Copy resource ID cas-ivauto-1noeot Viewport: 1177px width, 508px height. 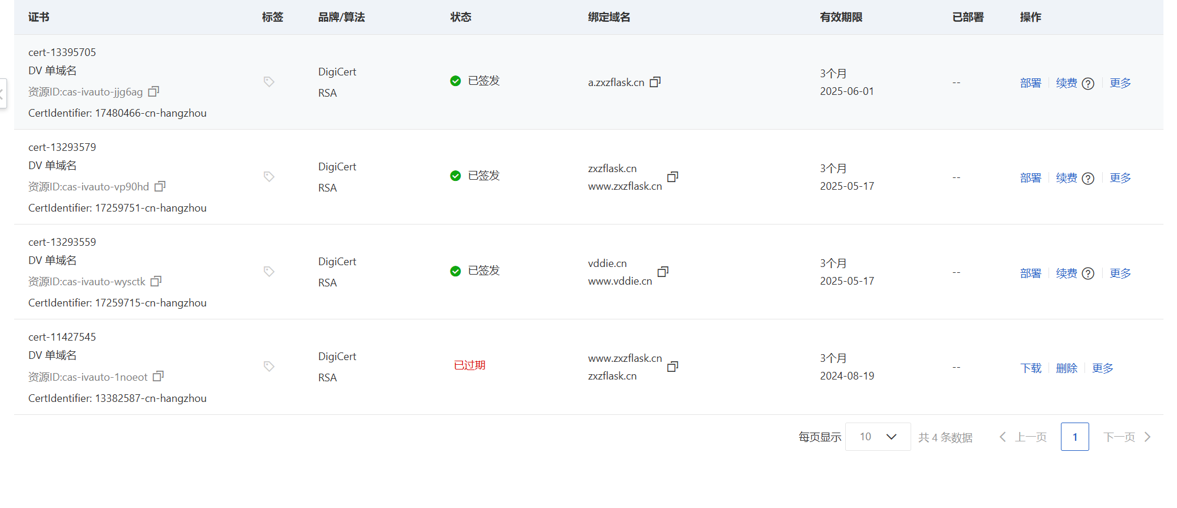(158, 376)
